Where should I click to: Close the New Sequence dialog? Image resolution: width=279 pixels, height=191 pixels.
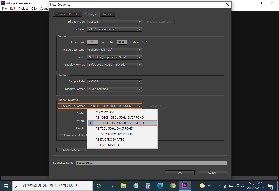(228, 5)
